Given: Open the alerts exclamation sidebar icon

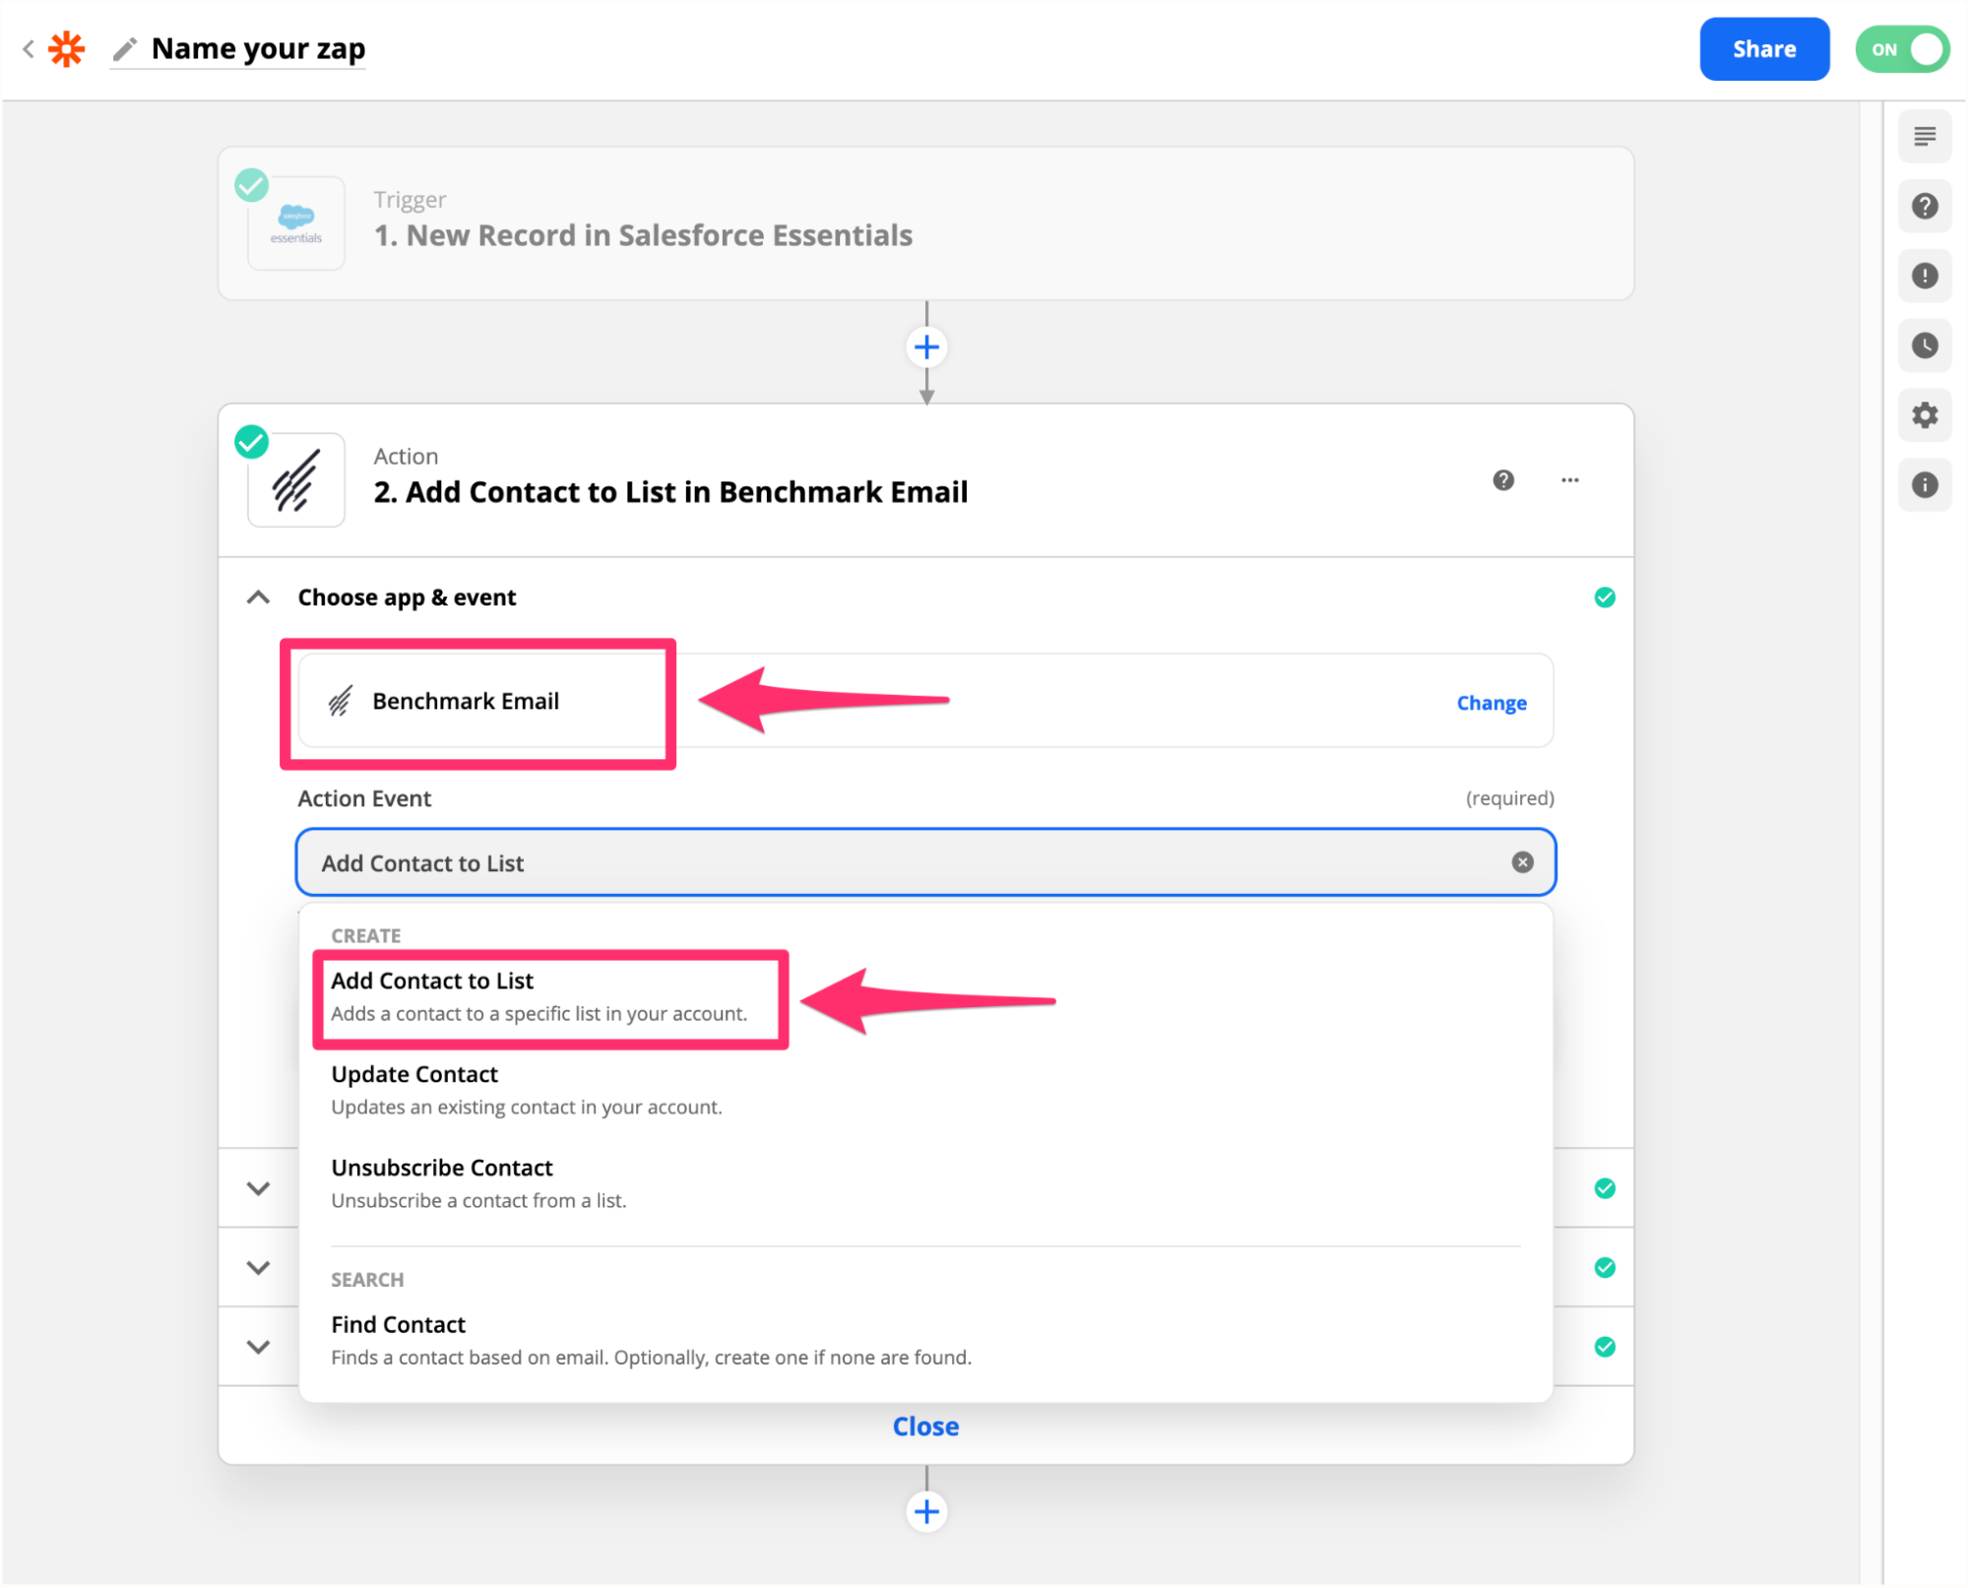Looking at the screenshot, I should pyautogui.click(x=1924, y=276).
